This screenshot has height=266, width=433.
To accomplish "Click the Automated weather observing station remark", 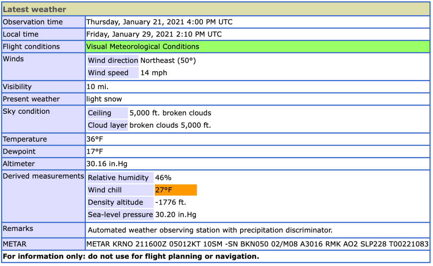I will coord(210,230).
